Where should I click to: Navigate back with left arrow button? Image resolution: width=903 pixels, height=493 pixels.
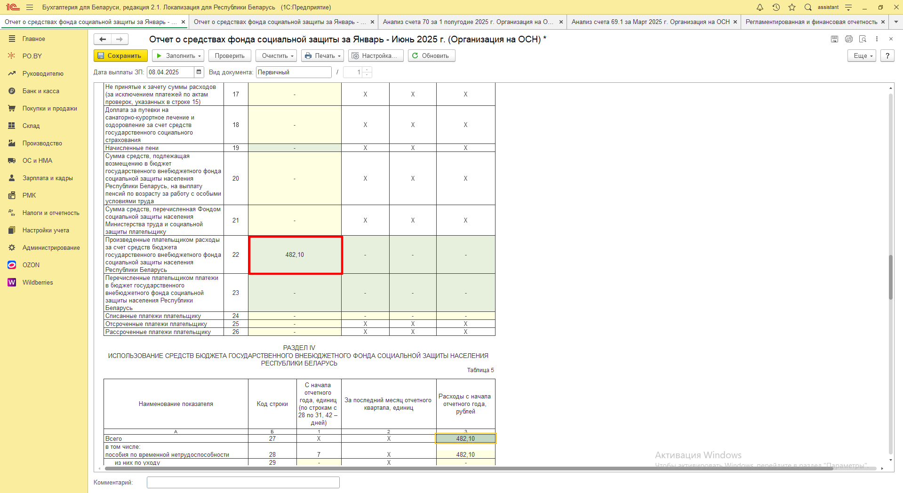pyautogui.click(x=103, y=40)
